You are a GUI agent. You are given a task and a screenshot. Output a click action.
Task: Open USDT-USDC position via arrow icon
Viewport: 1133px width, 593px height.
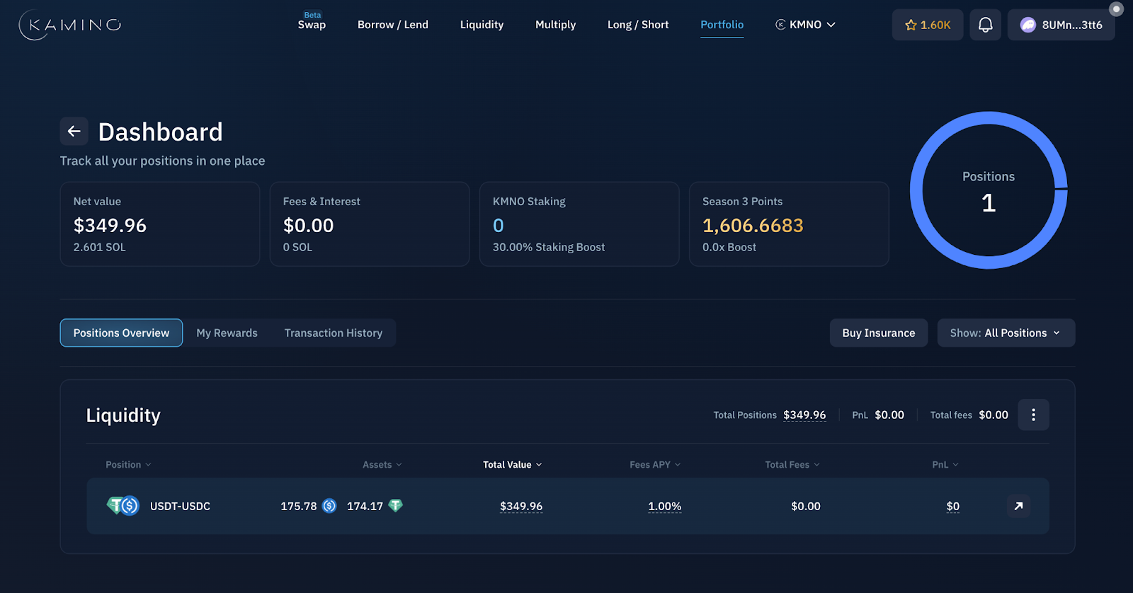(1018, 506)
